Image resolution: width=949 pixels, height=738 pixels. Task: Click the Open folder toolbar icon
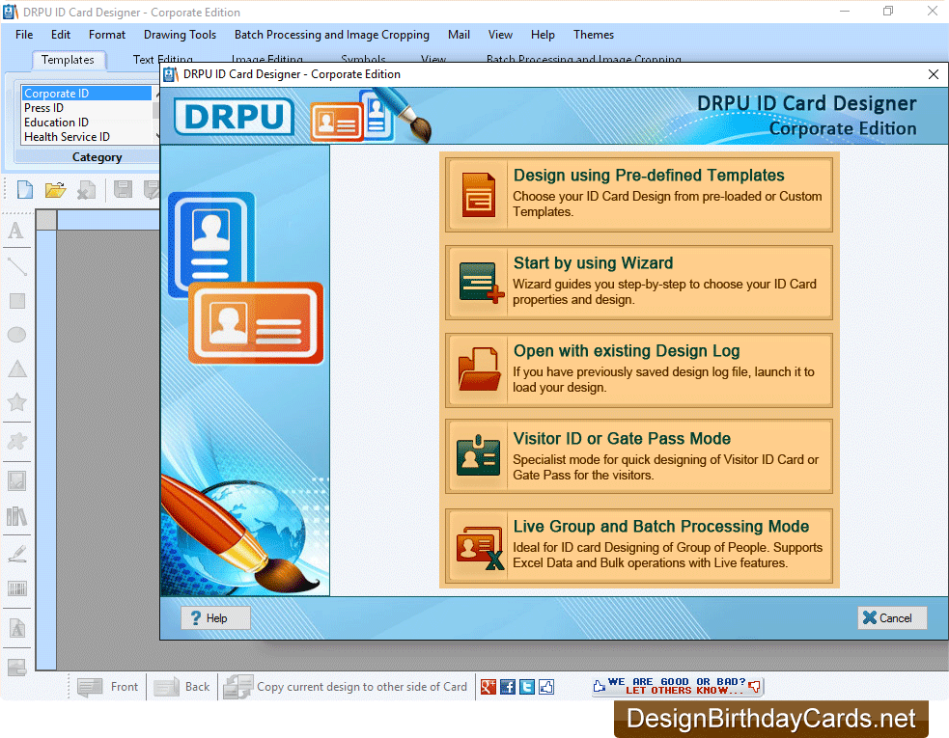coord(55,190)
